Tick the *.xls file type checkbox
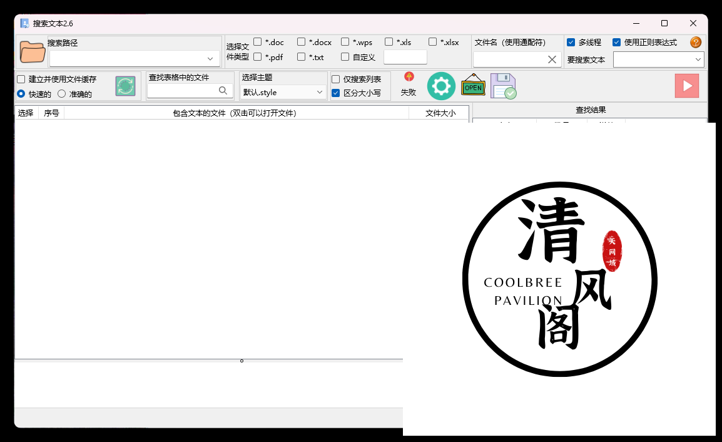The image size is (722, 442). [389, 42]
